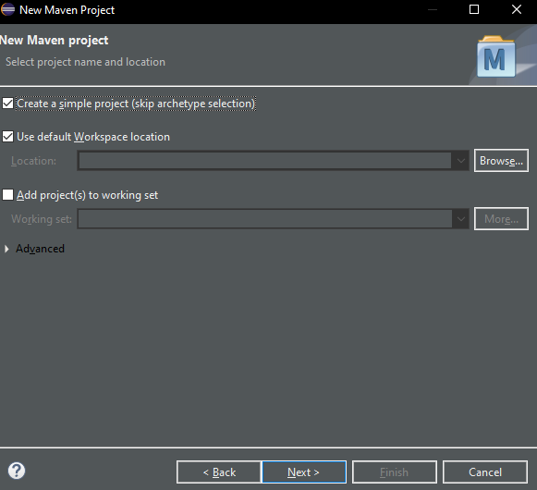Image resolution: width=537 pixels, height=490 pixels.
Task: Uncheck Create a simple project checkbox
Action: (x=8, y=104)
